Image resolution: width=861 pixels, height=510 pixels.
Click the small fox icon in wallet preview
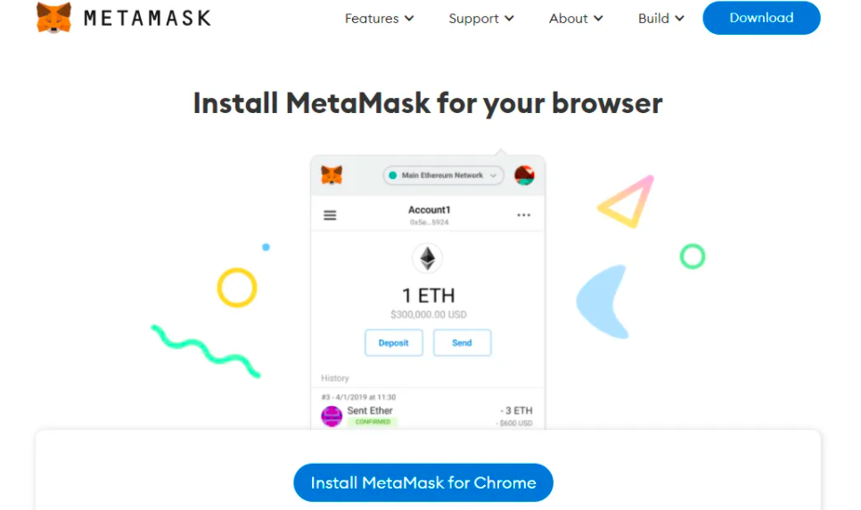pos(332,175)
